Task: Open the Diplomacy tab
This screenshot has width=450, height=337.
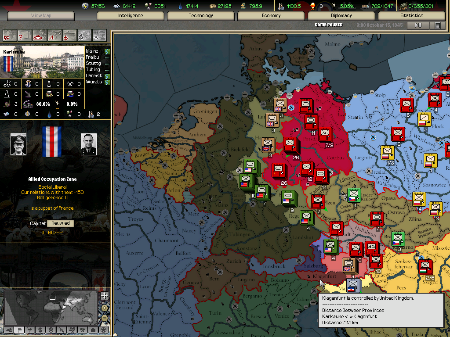Action: pyautogui.click(x=341, y=16)
